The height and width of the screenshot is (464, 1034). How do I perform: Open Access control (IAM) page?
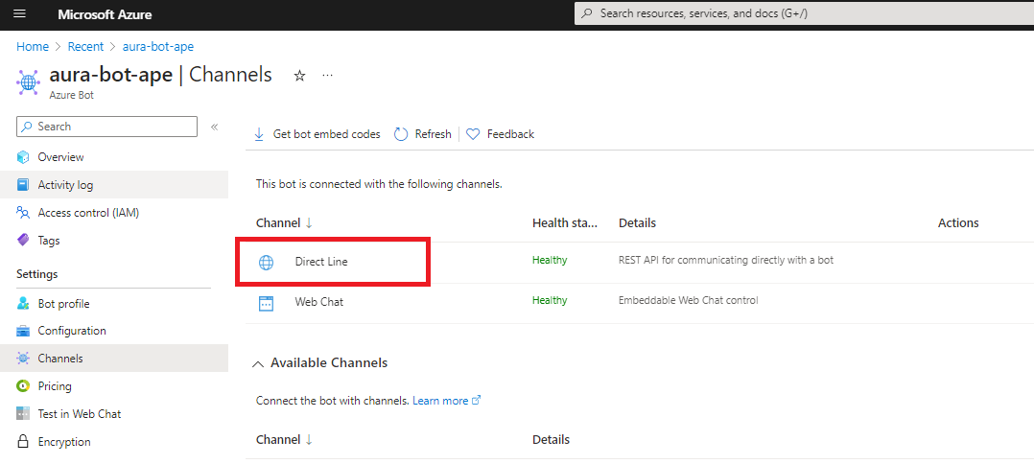point(88,212)
